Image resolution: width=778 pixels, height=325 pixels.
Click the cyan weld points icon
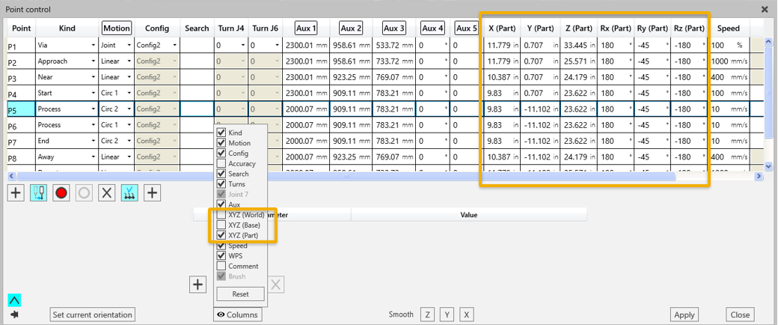(x=129, y=192)
